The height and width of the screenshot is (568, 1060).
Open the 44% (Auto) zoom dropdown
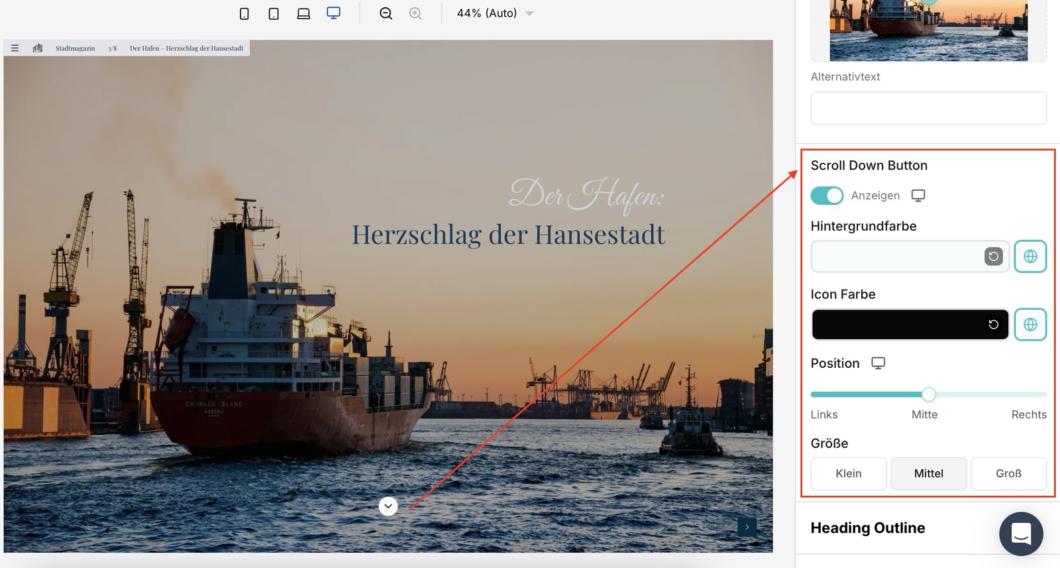tap(495, 13)
